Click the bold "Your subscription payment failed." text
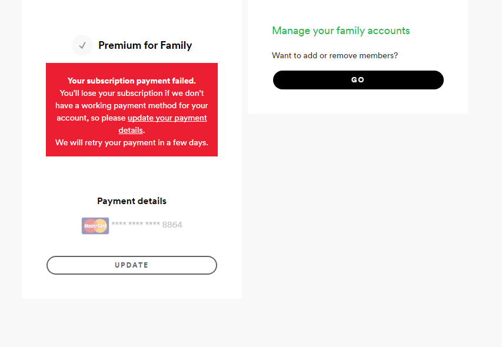The image size is (502, 347). [x=132, y=81]
